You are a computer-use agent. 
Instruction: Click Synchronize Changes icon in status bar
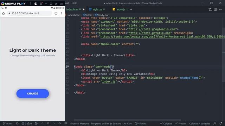pos(17,124)
